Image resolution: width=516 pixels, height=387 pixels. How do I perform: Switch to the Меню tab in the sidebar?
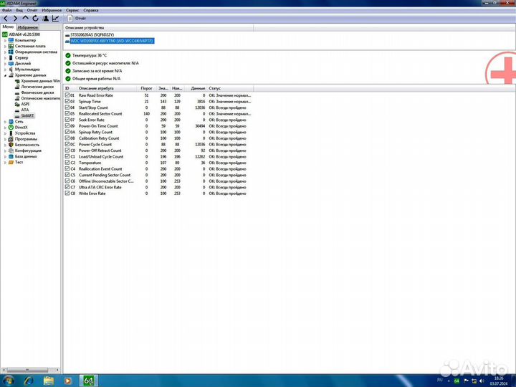8,27
